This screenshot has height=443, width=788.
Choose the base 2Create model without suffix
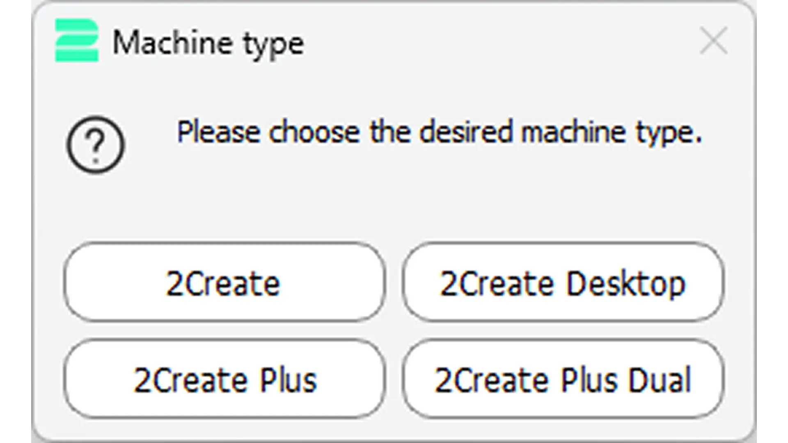pos(224,282)
